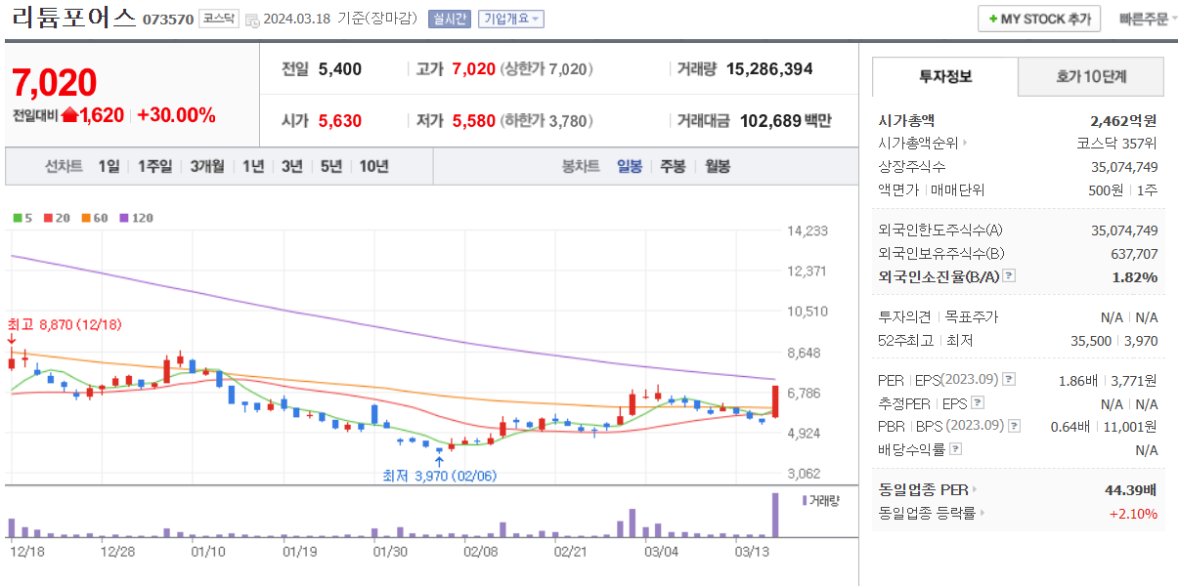
Task: Expand the 빠른주문 dropdown
Action: [x=1148, y=19]
